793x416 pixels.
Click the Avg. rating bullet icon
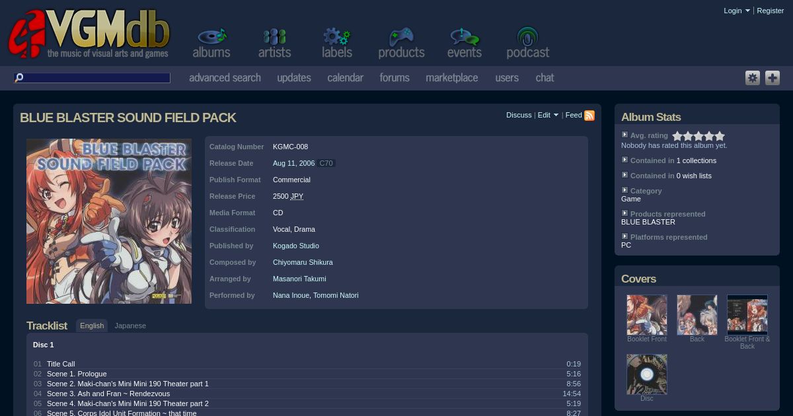click(624, 135)
